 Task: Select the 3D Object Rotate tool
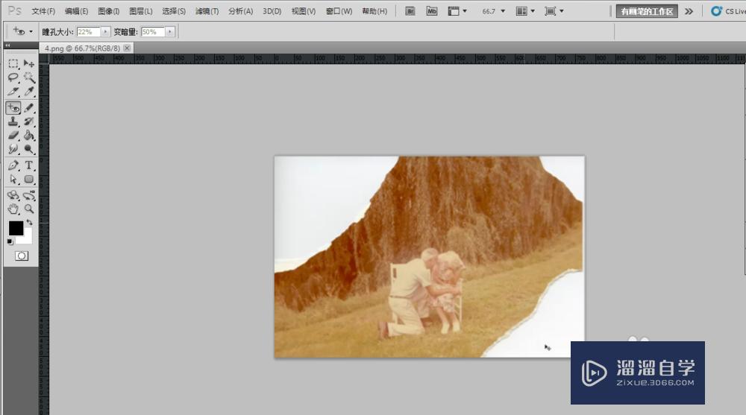(x=13, y=195)
